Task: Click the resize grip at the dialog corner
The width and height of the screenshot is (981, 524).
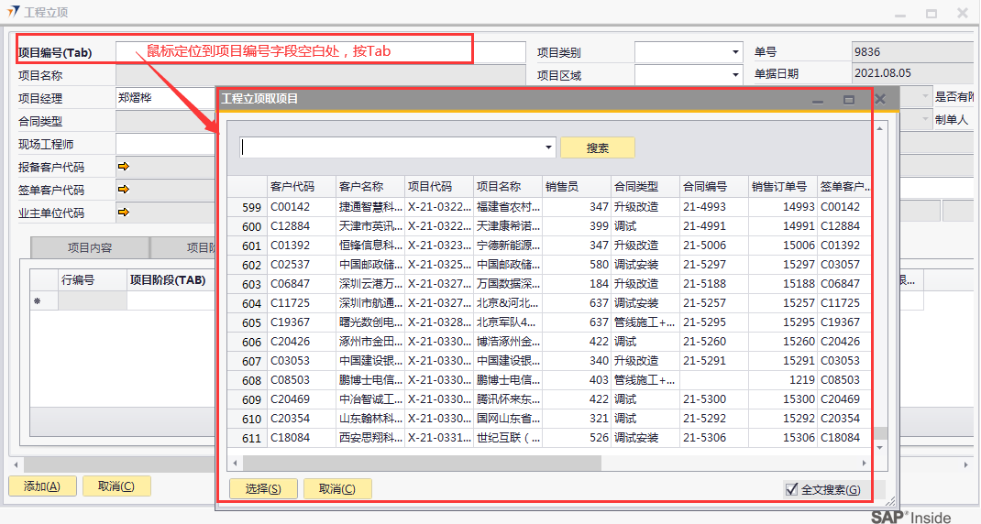Action: point(887,502)
